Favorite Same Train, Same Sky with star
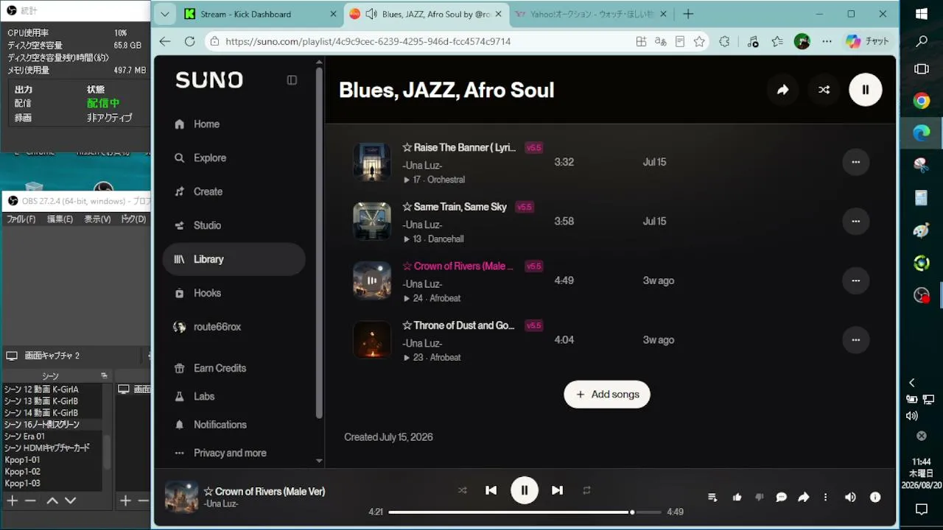 point(407,208)
